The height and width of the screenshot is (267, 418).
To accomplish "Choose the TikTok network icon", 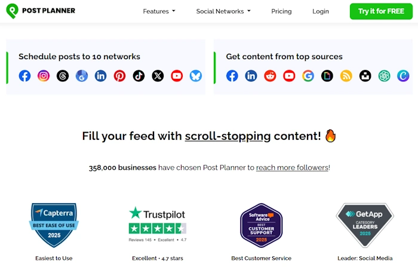I will point(139,76).
